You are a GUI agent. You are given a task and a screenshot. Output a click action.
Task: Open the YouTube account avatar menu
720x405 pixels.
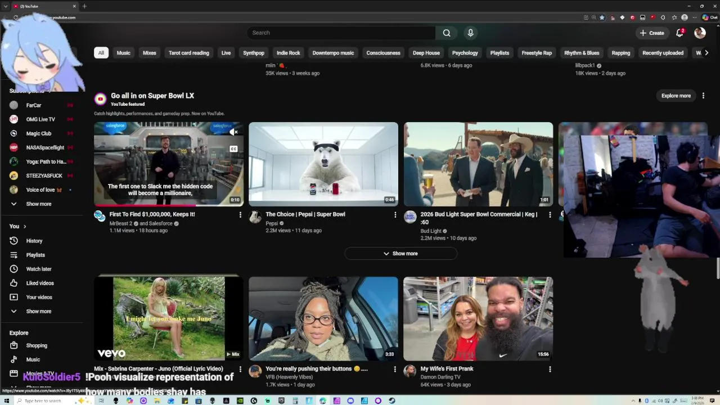[x=700, y=33]
